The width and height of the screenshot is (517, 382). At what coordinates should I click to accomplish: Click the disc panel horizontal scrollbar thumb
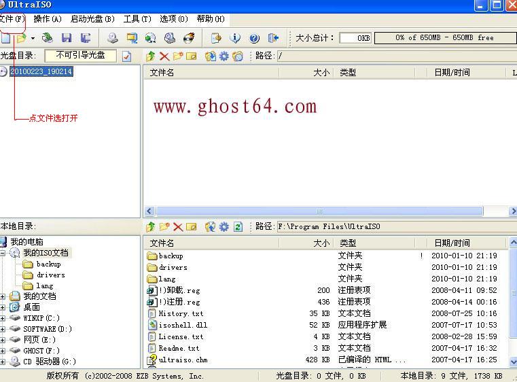coord(319,211)
